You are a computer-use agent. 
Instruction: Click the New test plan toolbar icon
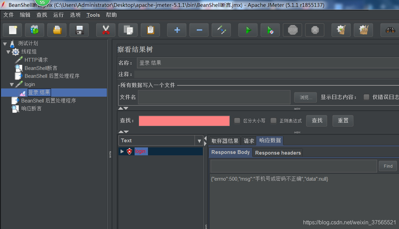[x=12, y=30]
